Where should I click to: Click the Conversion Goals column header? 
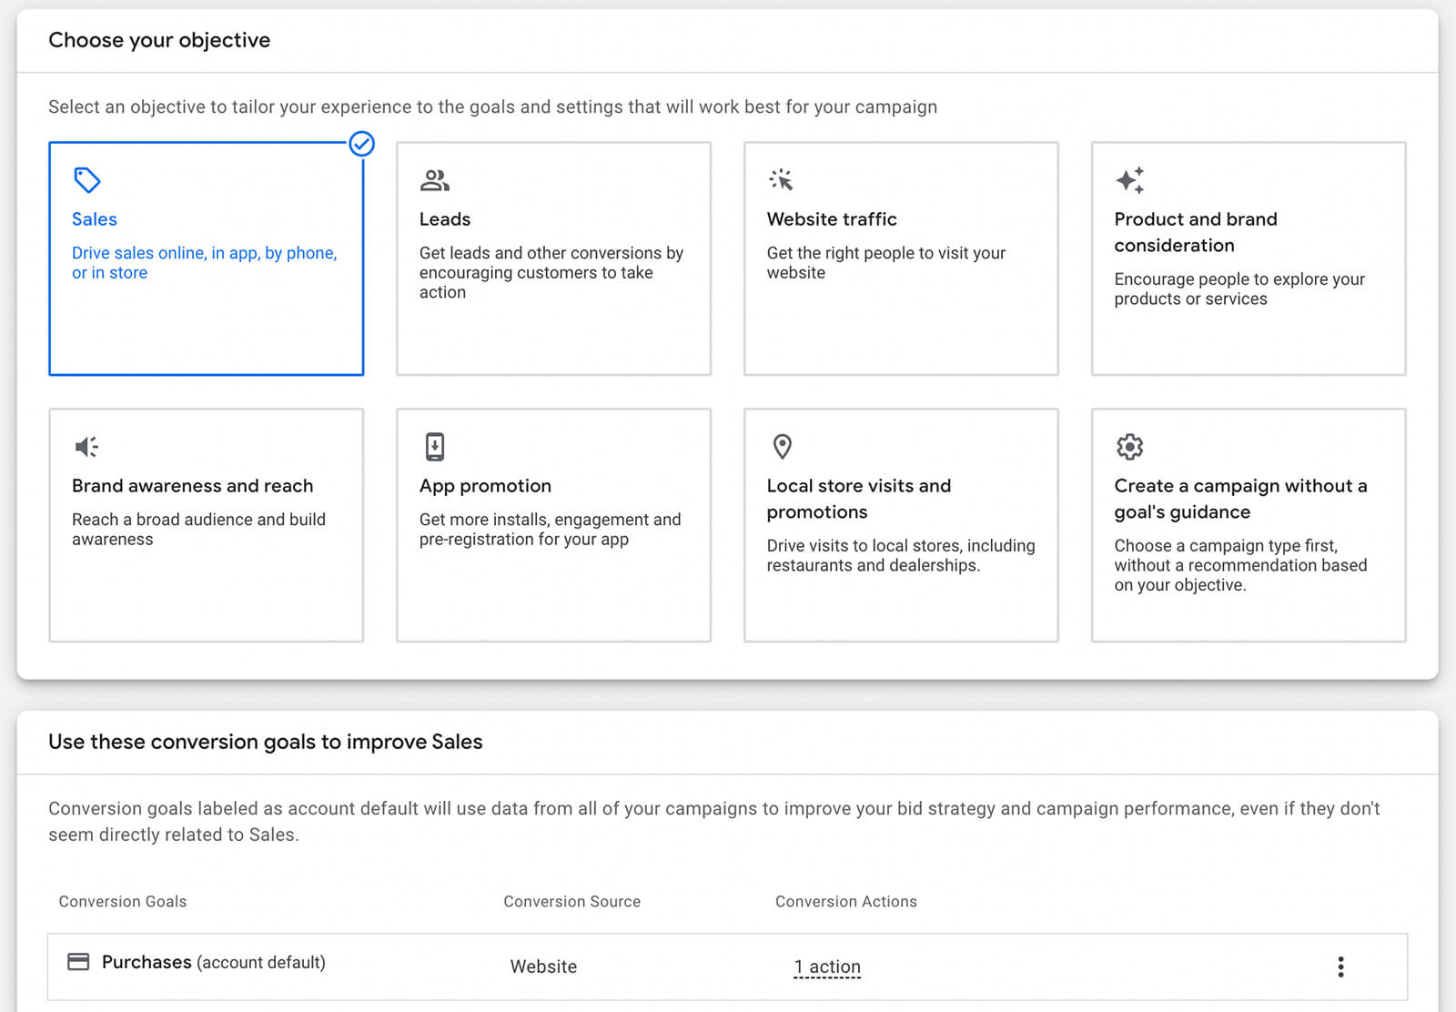click(x=123, y=902)
